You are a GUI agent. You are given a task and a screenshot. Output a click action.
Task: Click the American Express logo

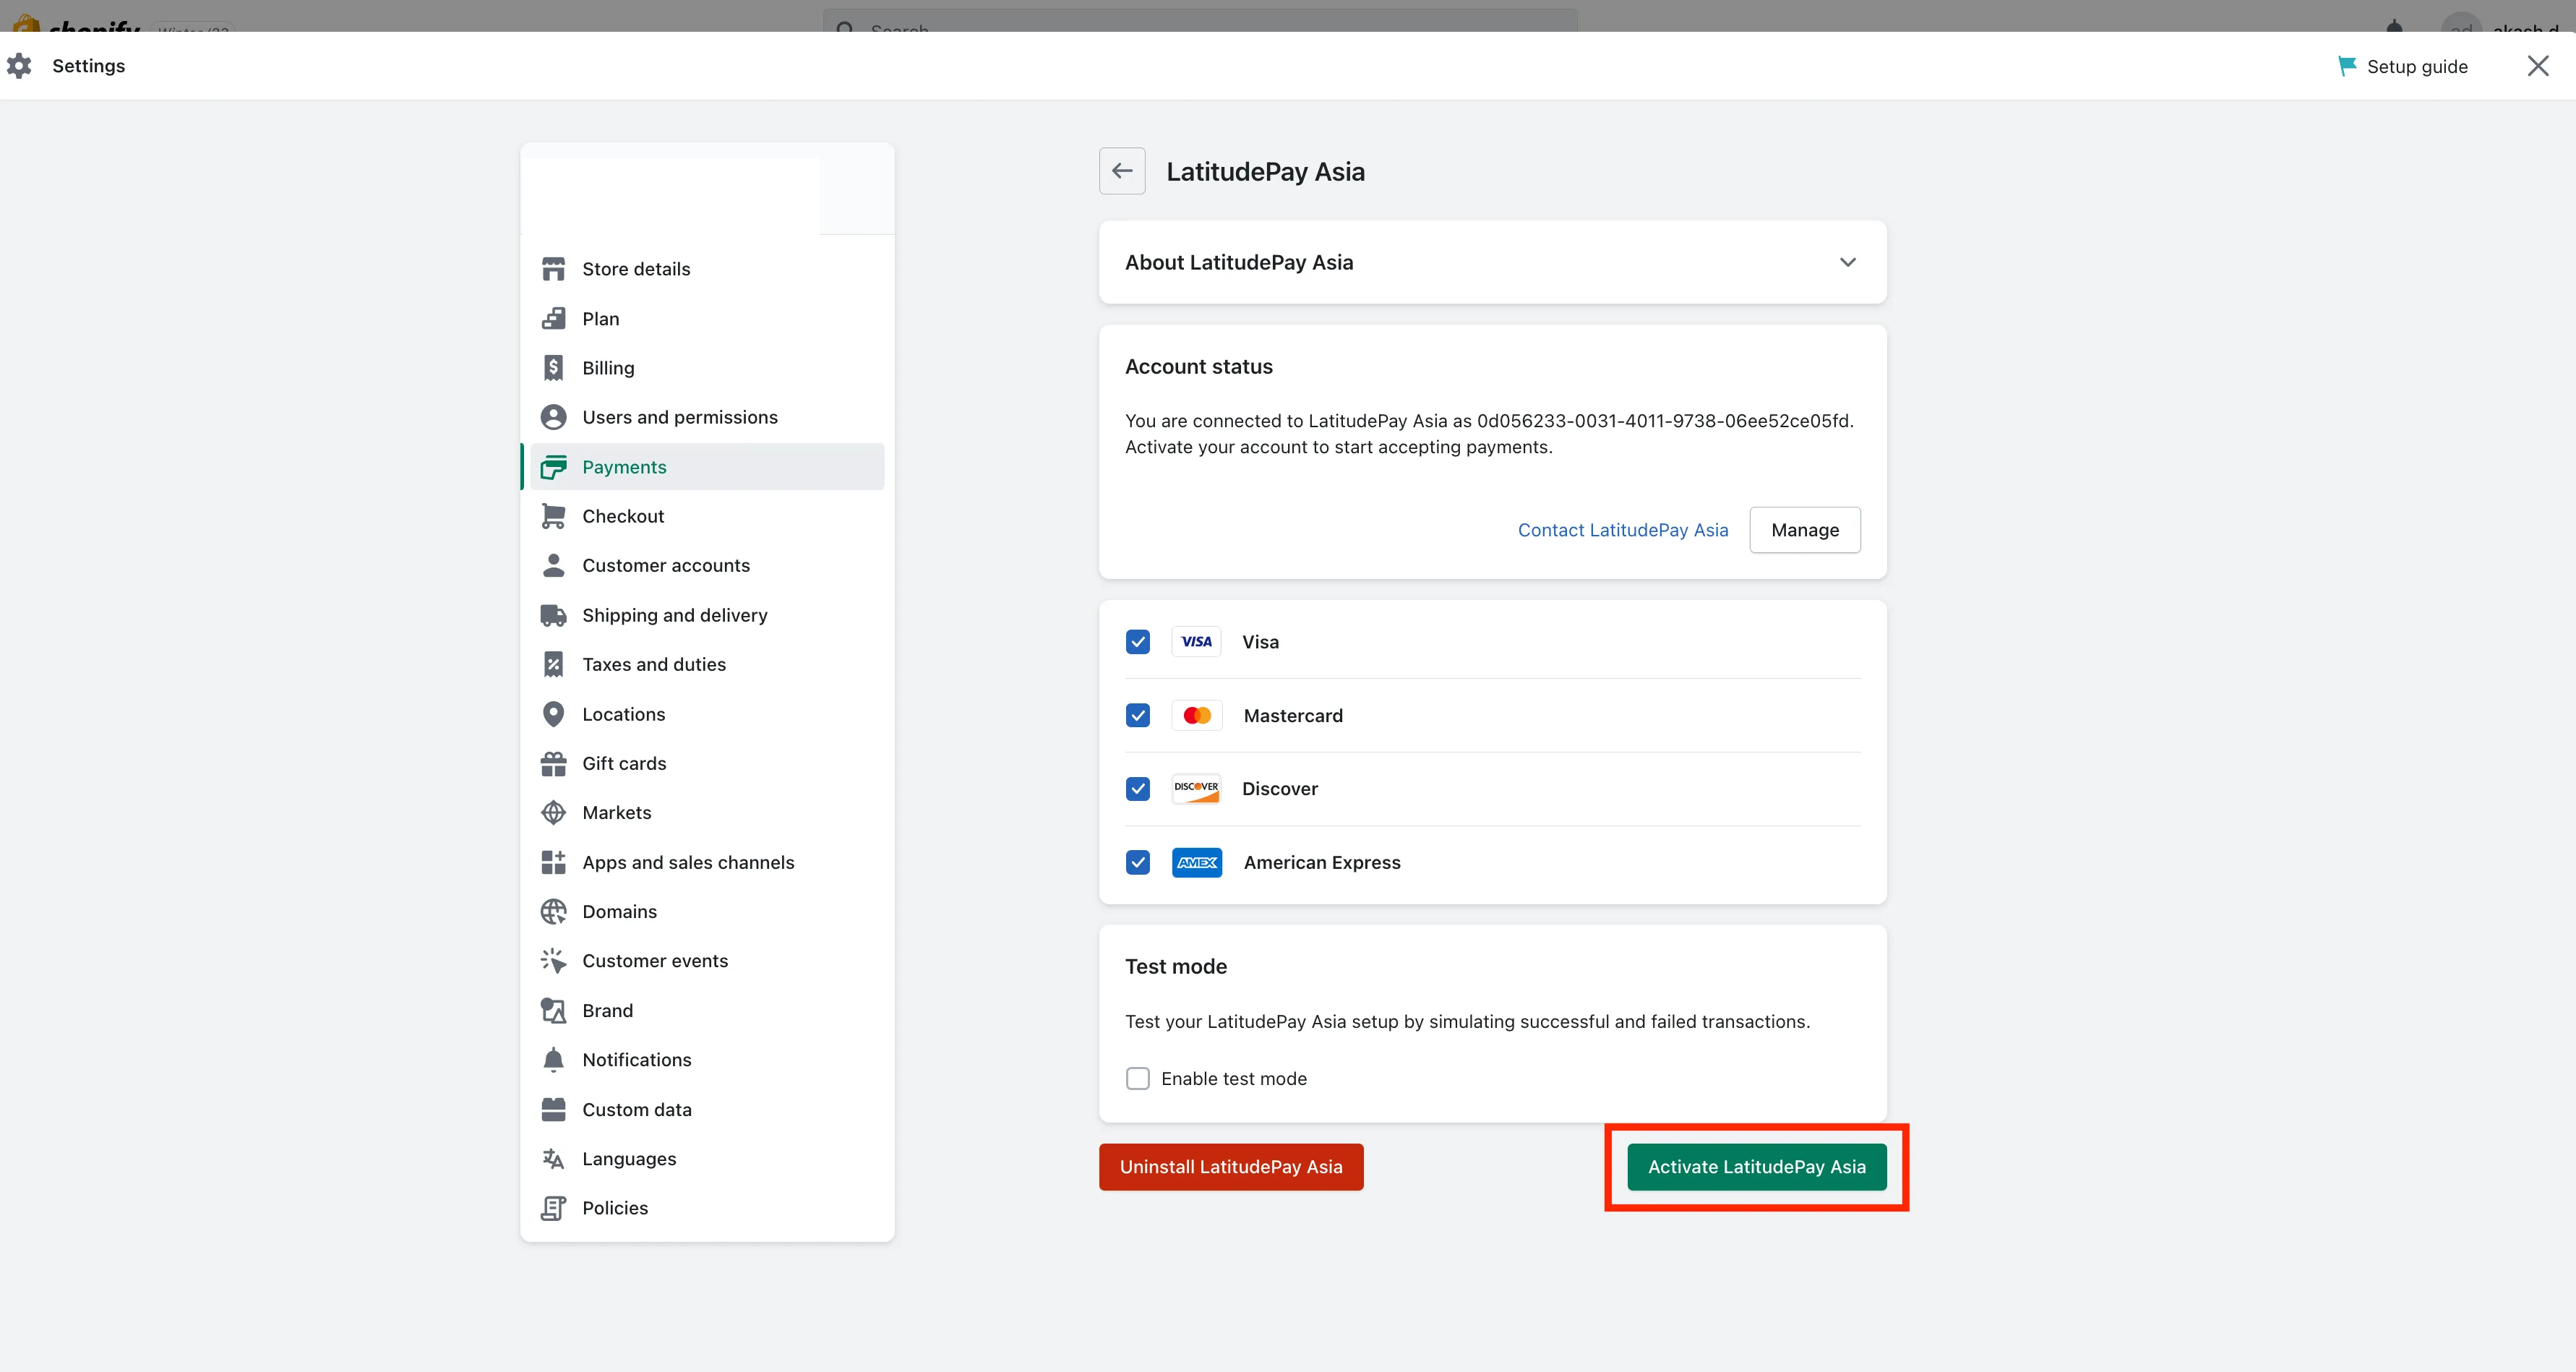coord(1196,862)
